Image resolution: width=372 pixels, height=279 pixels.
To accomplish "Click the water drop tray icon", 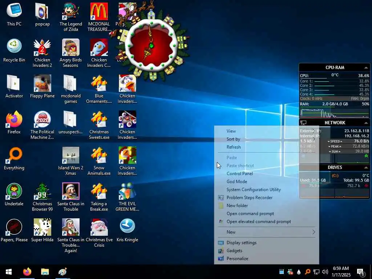I will 299,272.
